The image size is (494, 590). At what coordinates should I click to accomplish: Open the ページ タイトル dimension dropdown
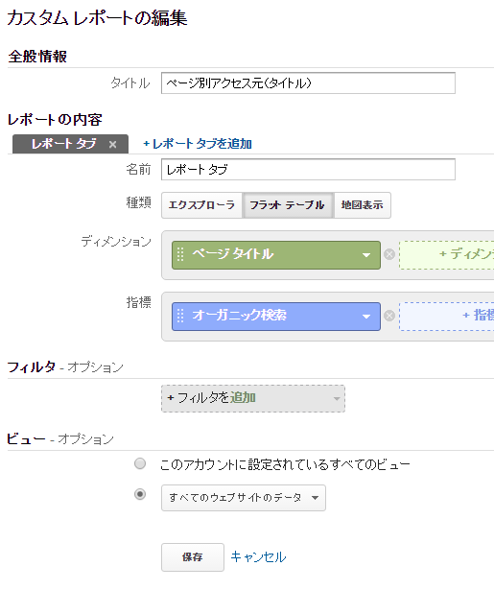coord(366,255)
